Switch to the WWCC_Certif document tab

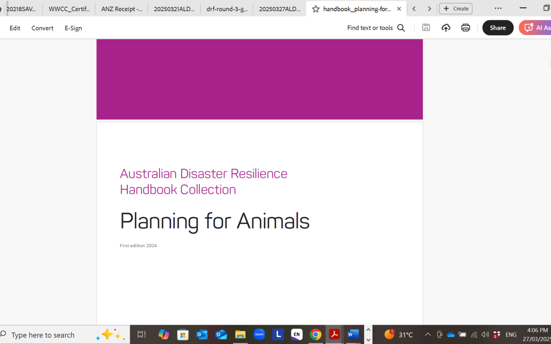tap(69, 9)
